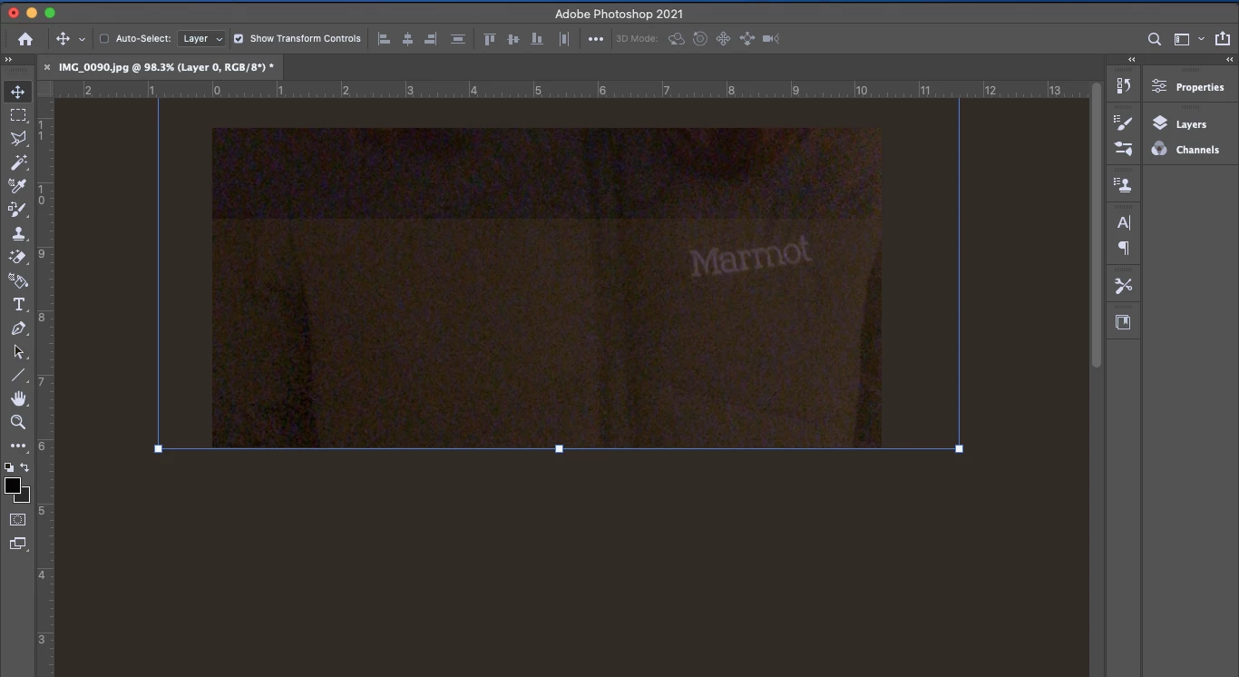Image resolution: width=1239 pixels, height=677 pixels.
Task: Select the Line shape tool
Action: point(18,375)
